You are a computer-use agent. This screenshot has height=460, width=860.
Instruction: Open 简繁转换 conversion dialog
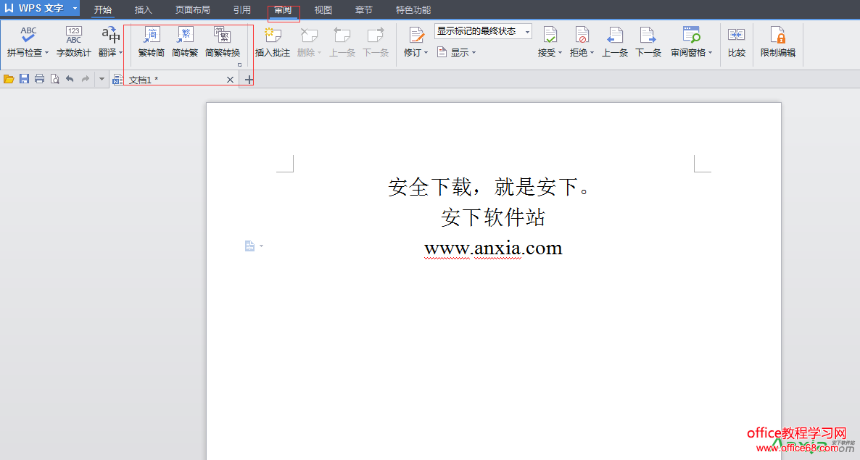click(x=222, y=35)
